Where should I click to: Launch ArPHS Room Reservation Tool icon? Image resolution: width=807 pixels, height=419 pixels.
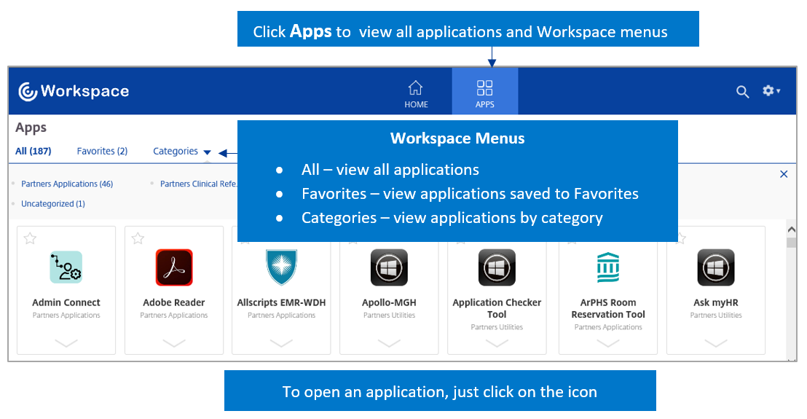[608, 267]
